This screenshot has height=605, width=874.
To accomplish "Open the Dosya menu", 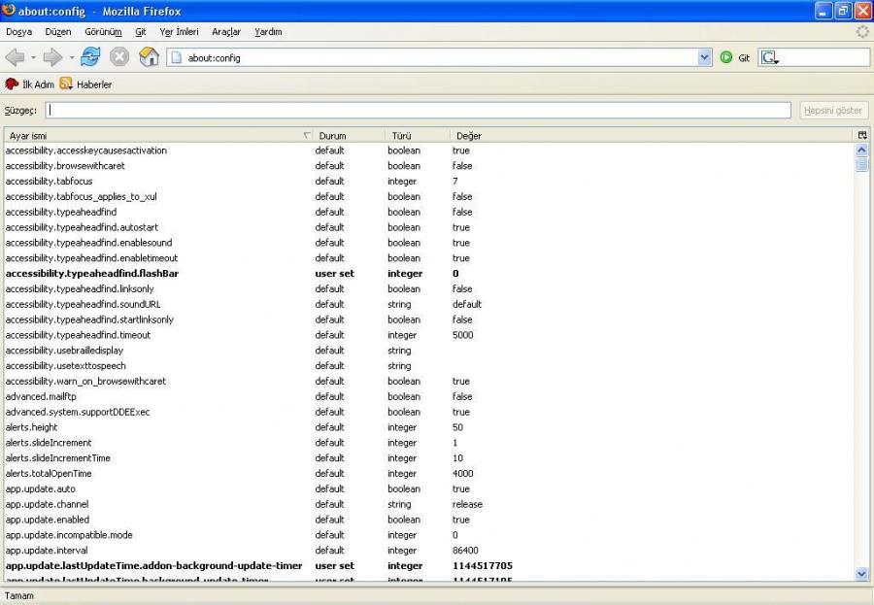I will (x=19, y=32).
